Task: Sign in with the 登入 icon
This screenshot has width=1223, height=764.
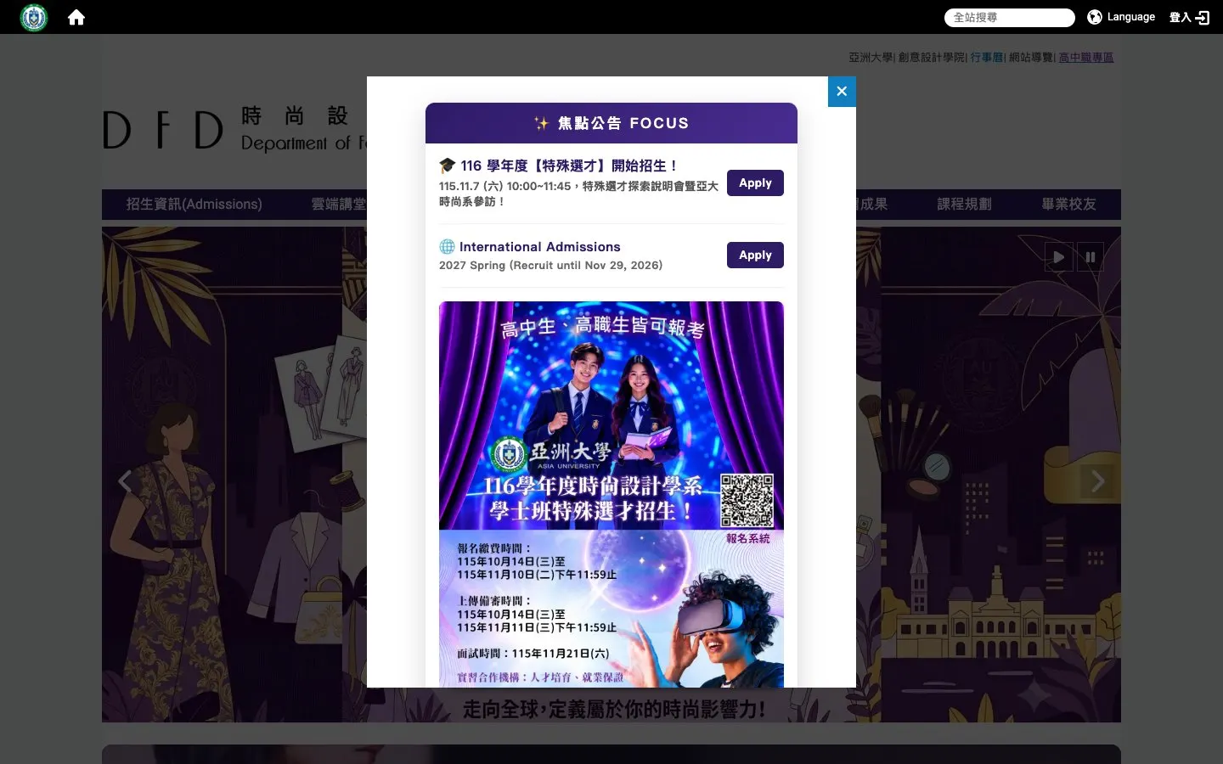Action: pyautogui.click(x=1189, y=17)
